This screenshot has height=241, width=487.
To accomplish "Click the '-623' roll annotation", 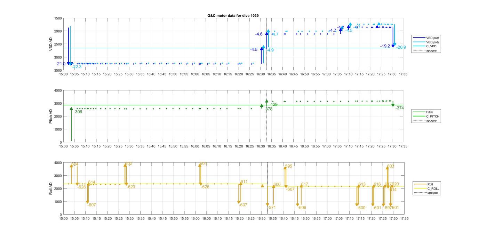I will click(x=131, y=187).
